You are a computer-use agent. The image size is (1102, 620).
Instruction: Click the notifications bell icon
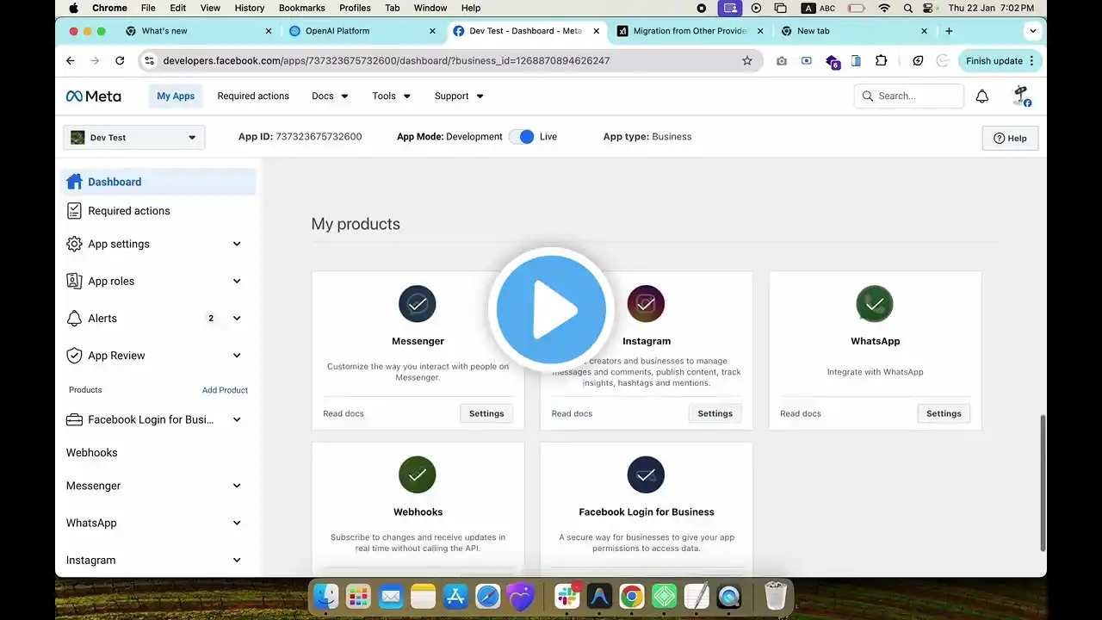(981, 96)
